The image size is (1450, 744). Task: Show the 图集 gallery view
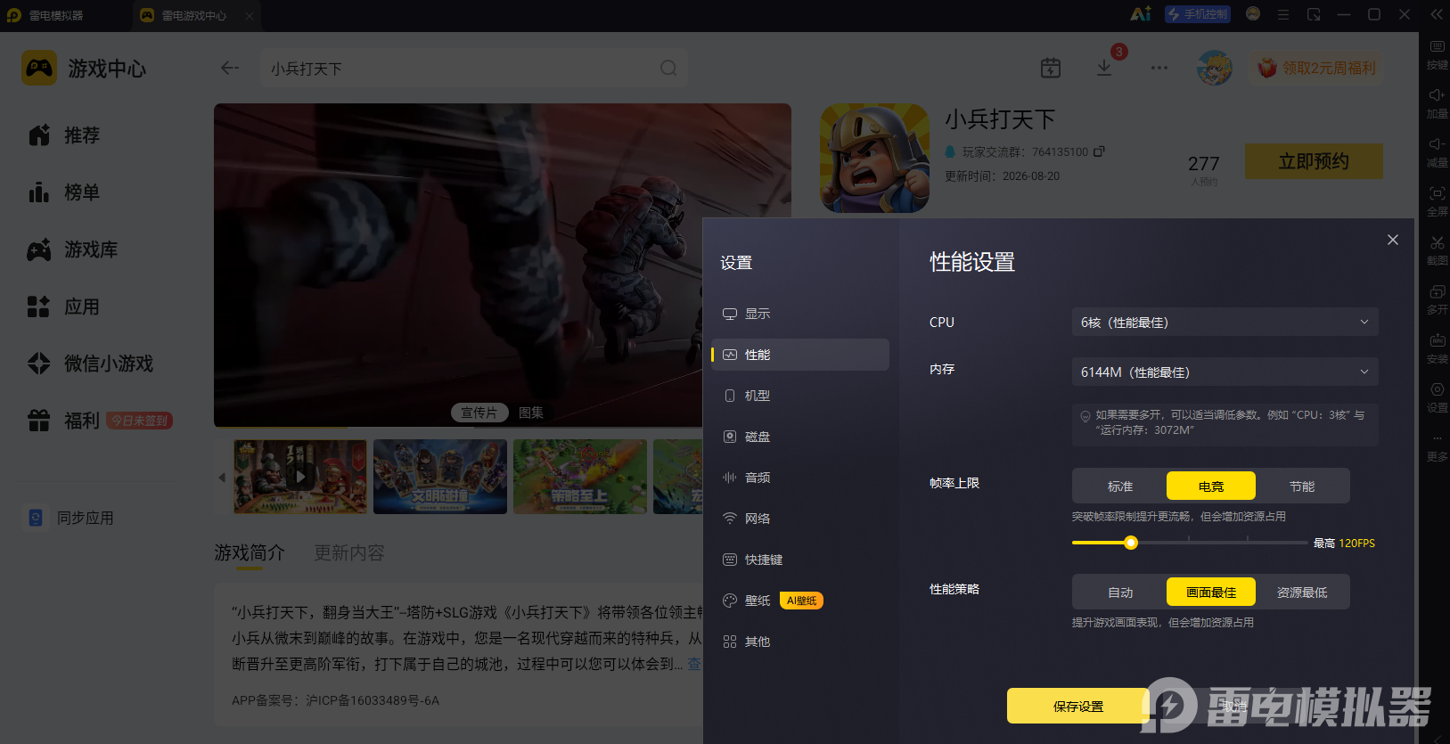(531, 413)
